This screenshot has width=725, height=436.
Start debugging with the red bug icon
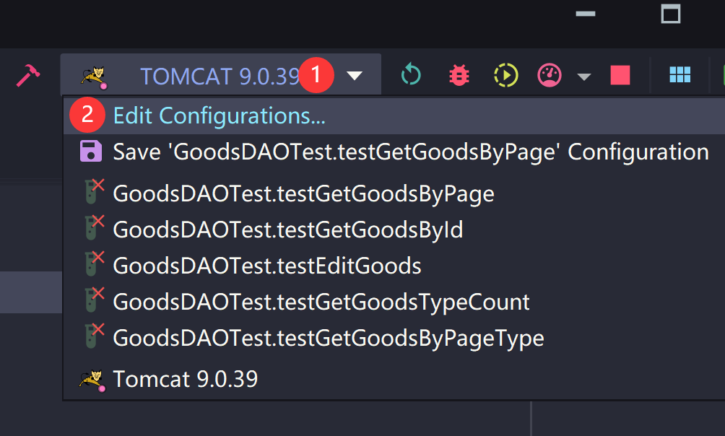pyautogui.click(x=459, y=75)
